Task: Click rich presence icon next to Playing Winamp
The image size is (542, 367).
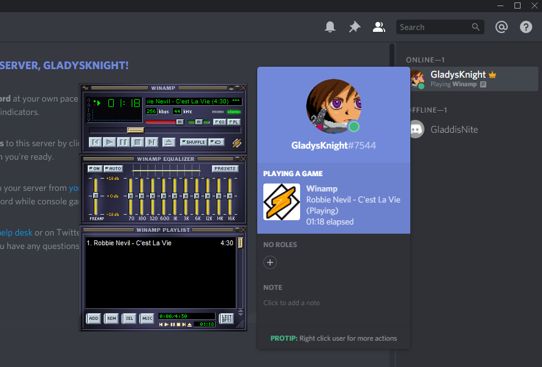Action: (483, 84)
